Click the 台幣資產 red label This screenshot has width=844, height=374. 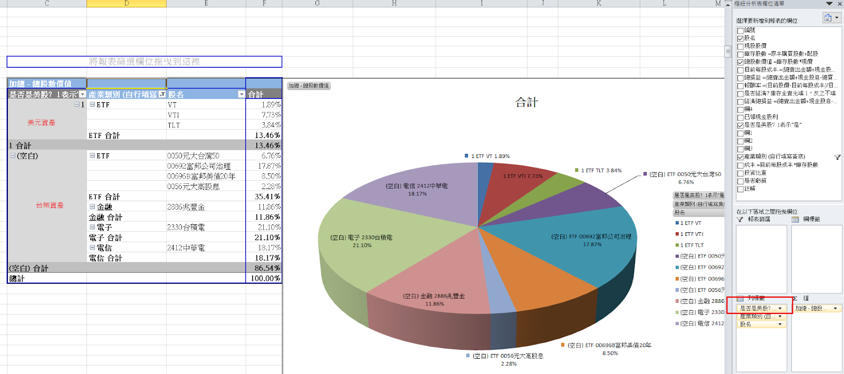(50, 205)
